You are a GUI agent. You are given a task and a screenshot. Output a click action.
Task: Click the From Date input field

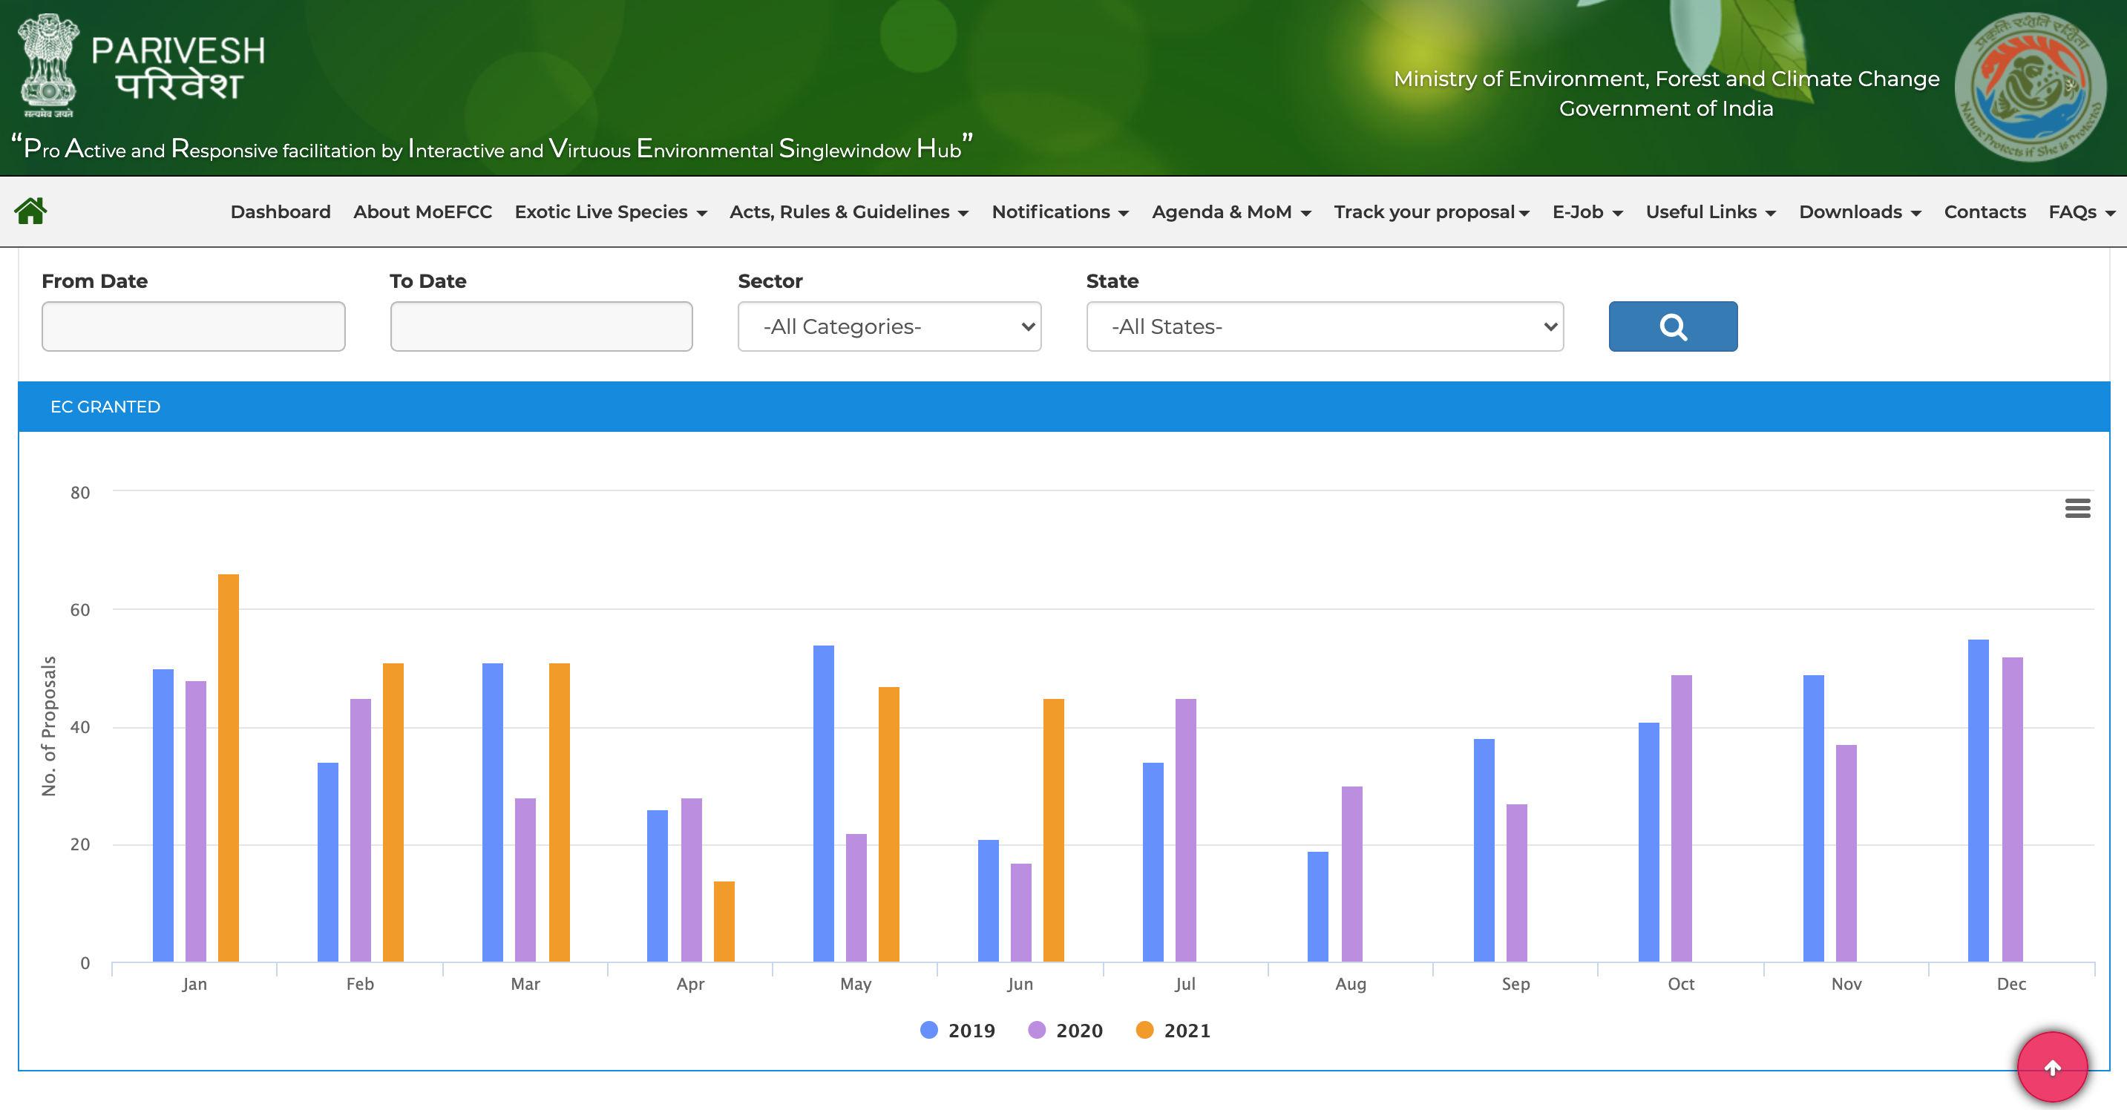point(193,326)
